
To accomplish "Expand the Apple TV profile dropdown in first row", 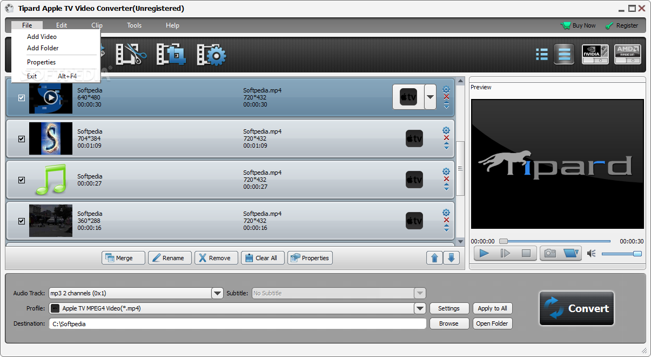I will [x=430, y=97].
